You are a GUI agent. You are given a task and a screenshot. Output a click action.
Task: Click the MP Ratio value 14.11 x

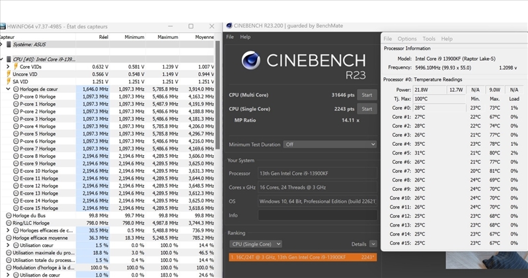click(350, 120)
